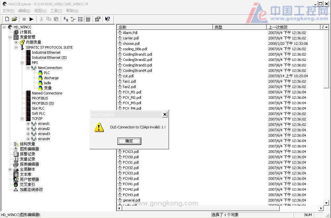Collapse the 变量管理 tree node
The image size is (331, 218).
pos(10,37)
